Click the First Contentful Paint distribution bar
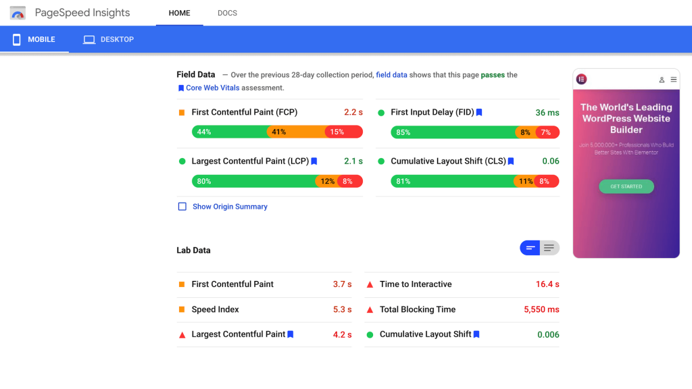The image size is (692, 389). (277, 132)
